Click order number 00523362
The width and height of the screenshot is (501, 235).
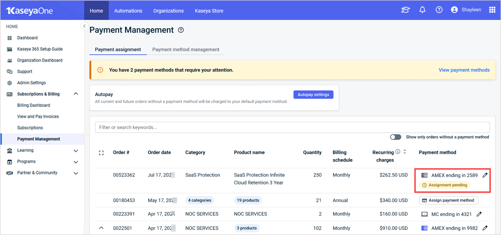(124, 175)
